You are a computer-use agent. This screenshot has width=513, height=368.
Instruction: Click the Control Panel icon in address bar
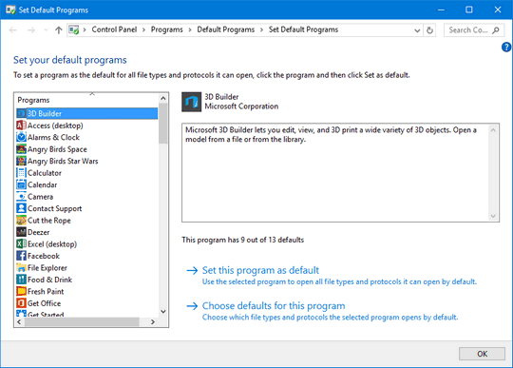pyautogui.click(x=74, y=30)
